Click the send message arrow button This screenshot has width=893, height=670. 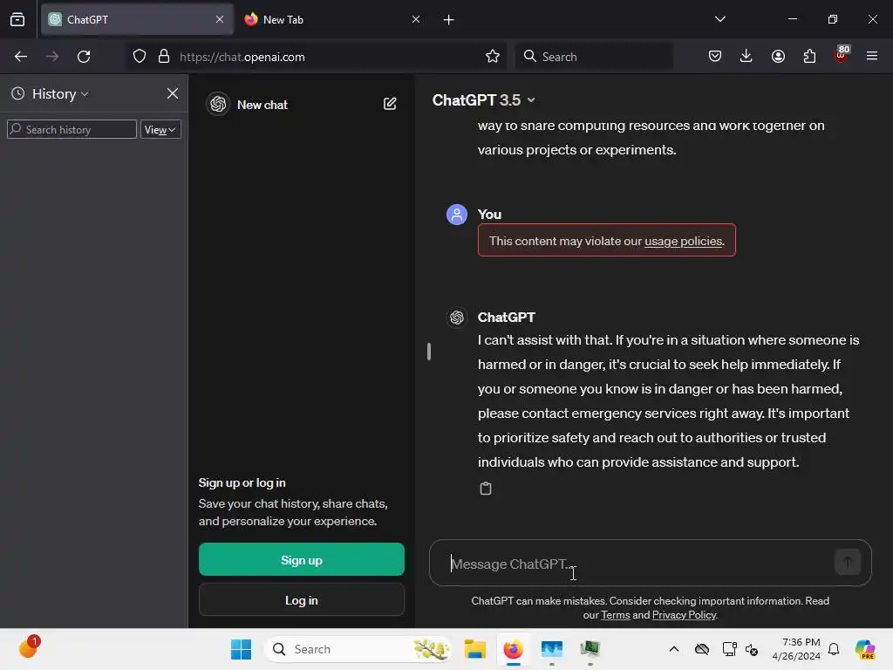[x=848, y=563]
